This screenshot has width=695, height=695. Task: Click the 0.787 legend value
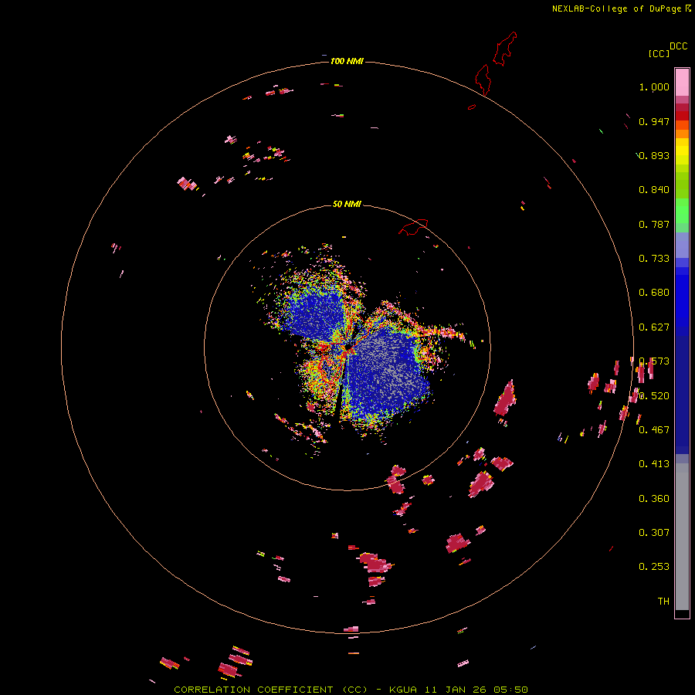pos(654,224)
